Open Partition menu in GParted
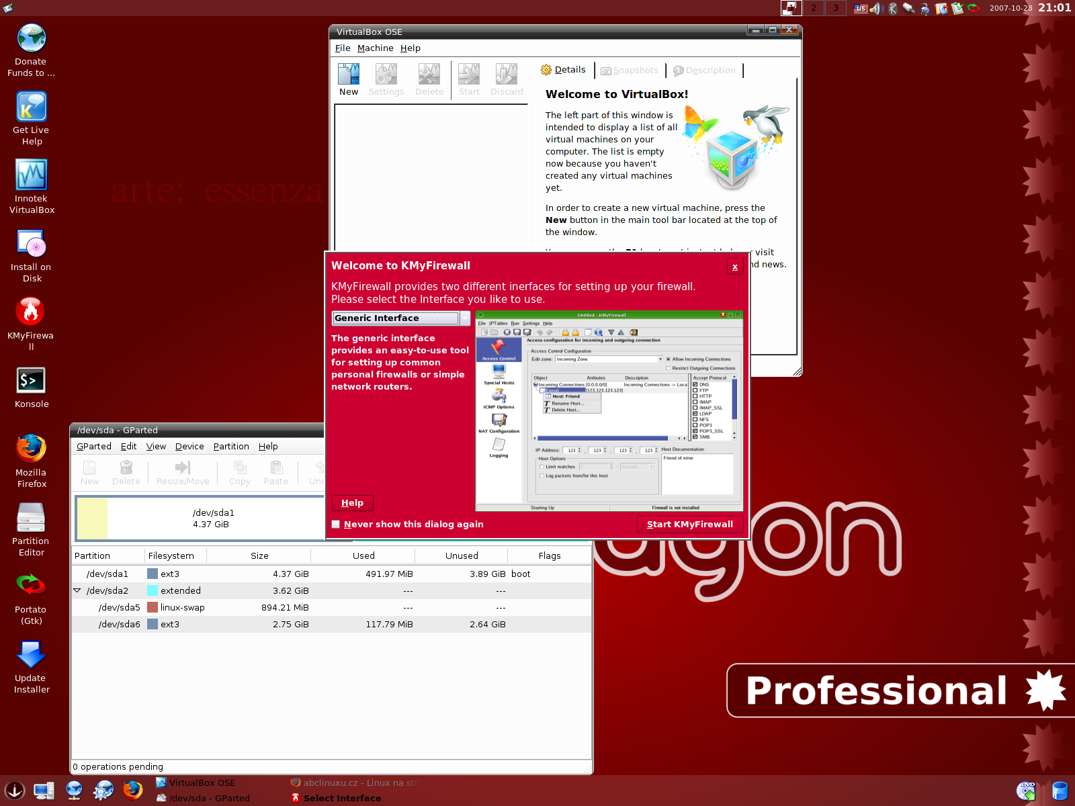Image resolution: width=1075 pixels, height=806 pixels. tap(231, 447)
